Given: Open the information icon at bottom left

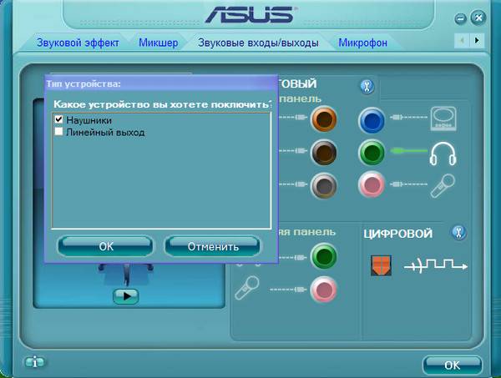Looking at the screenshot, I should point(35,362).
